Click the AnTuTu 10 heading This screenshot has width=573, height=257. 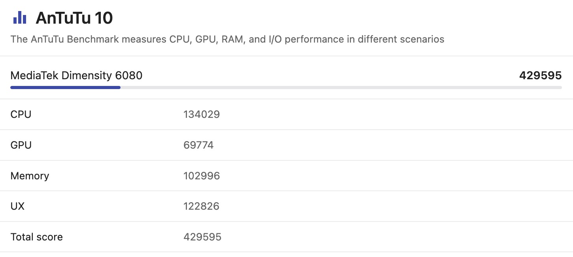click(74, 18)
